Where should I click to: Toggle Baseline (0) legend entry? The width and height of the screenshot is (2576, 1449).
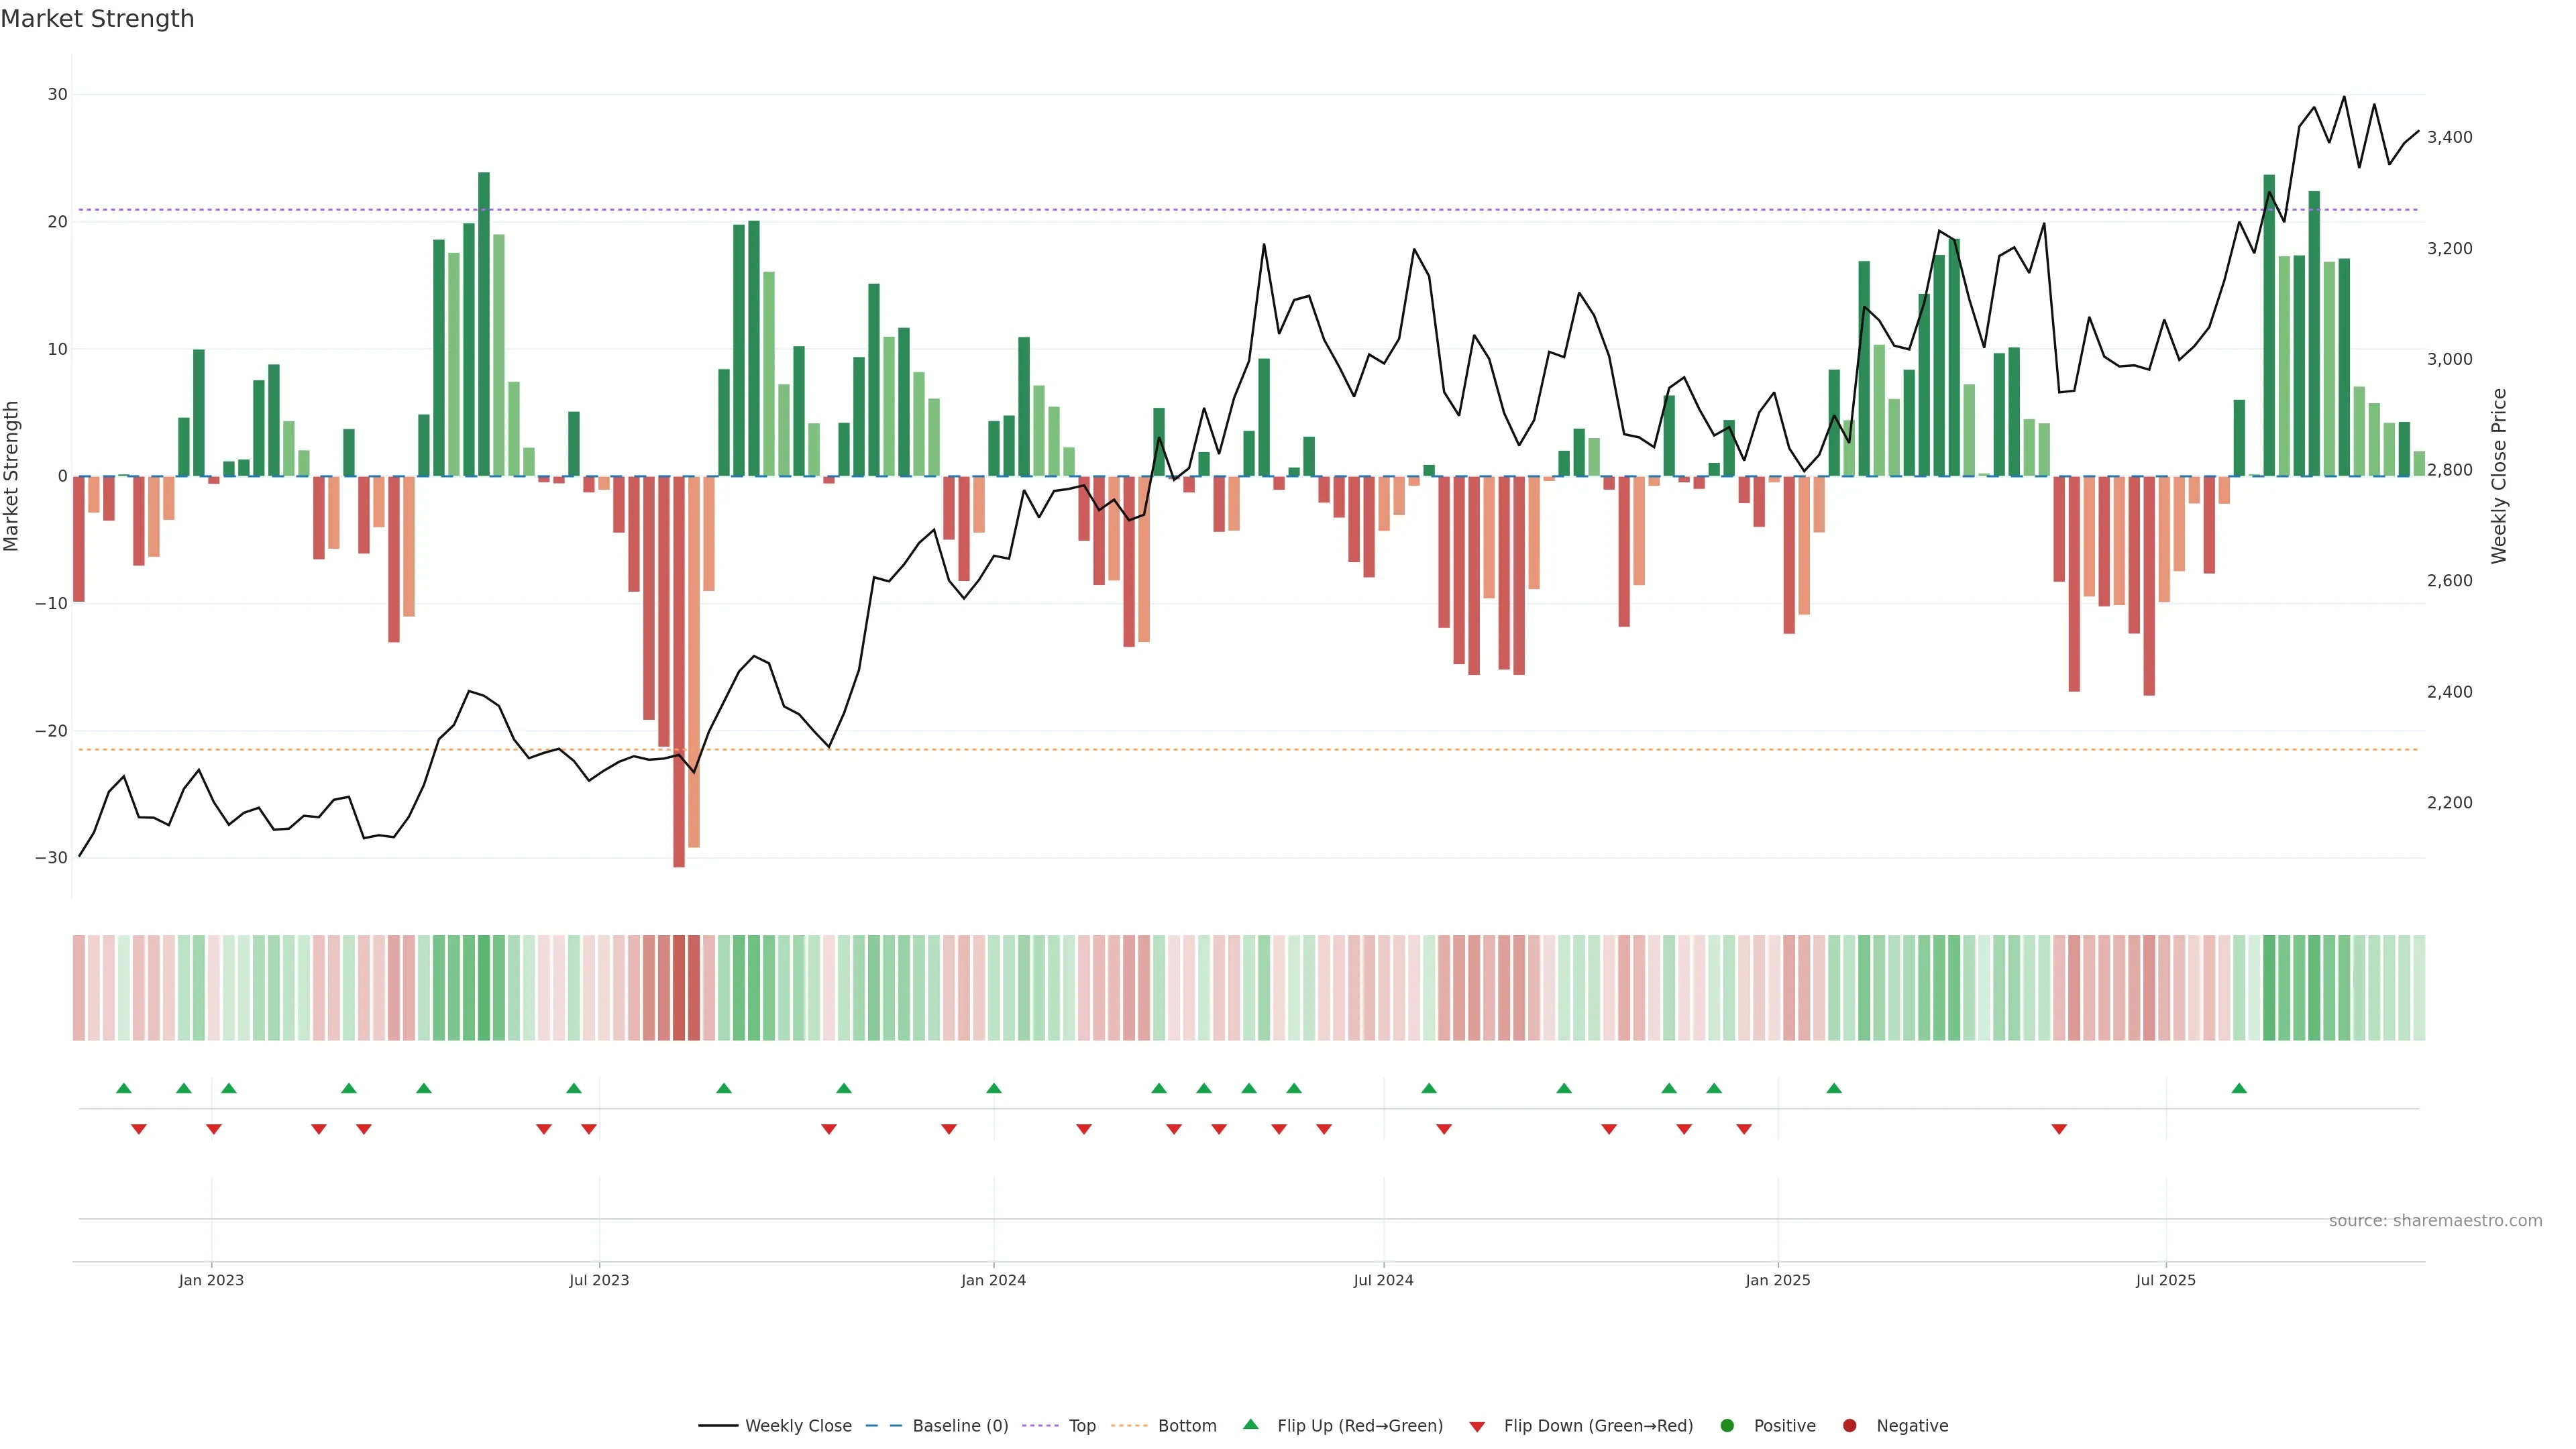point(959,1426)
